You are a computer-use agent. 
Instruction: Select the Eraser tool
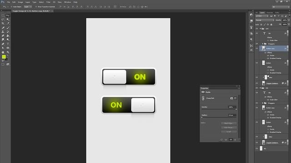point(3,36)
